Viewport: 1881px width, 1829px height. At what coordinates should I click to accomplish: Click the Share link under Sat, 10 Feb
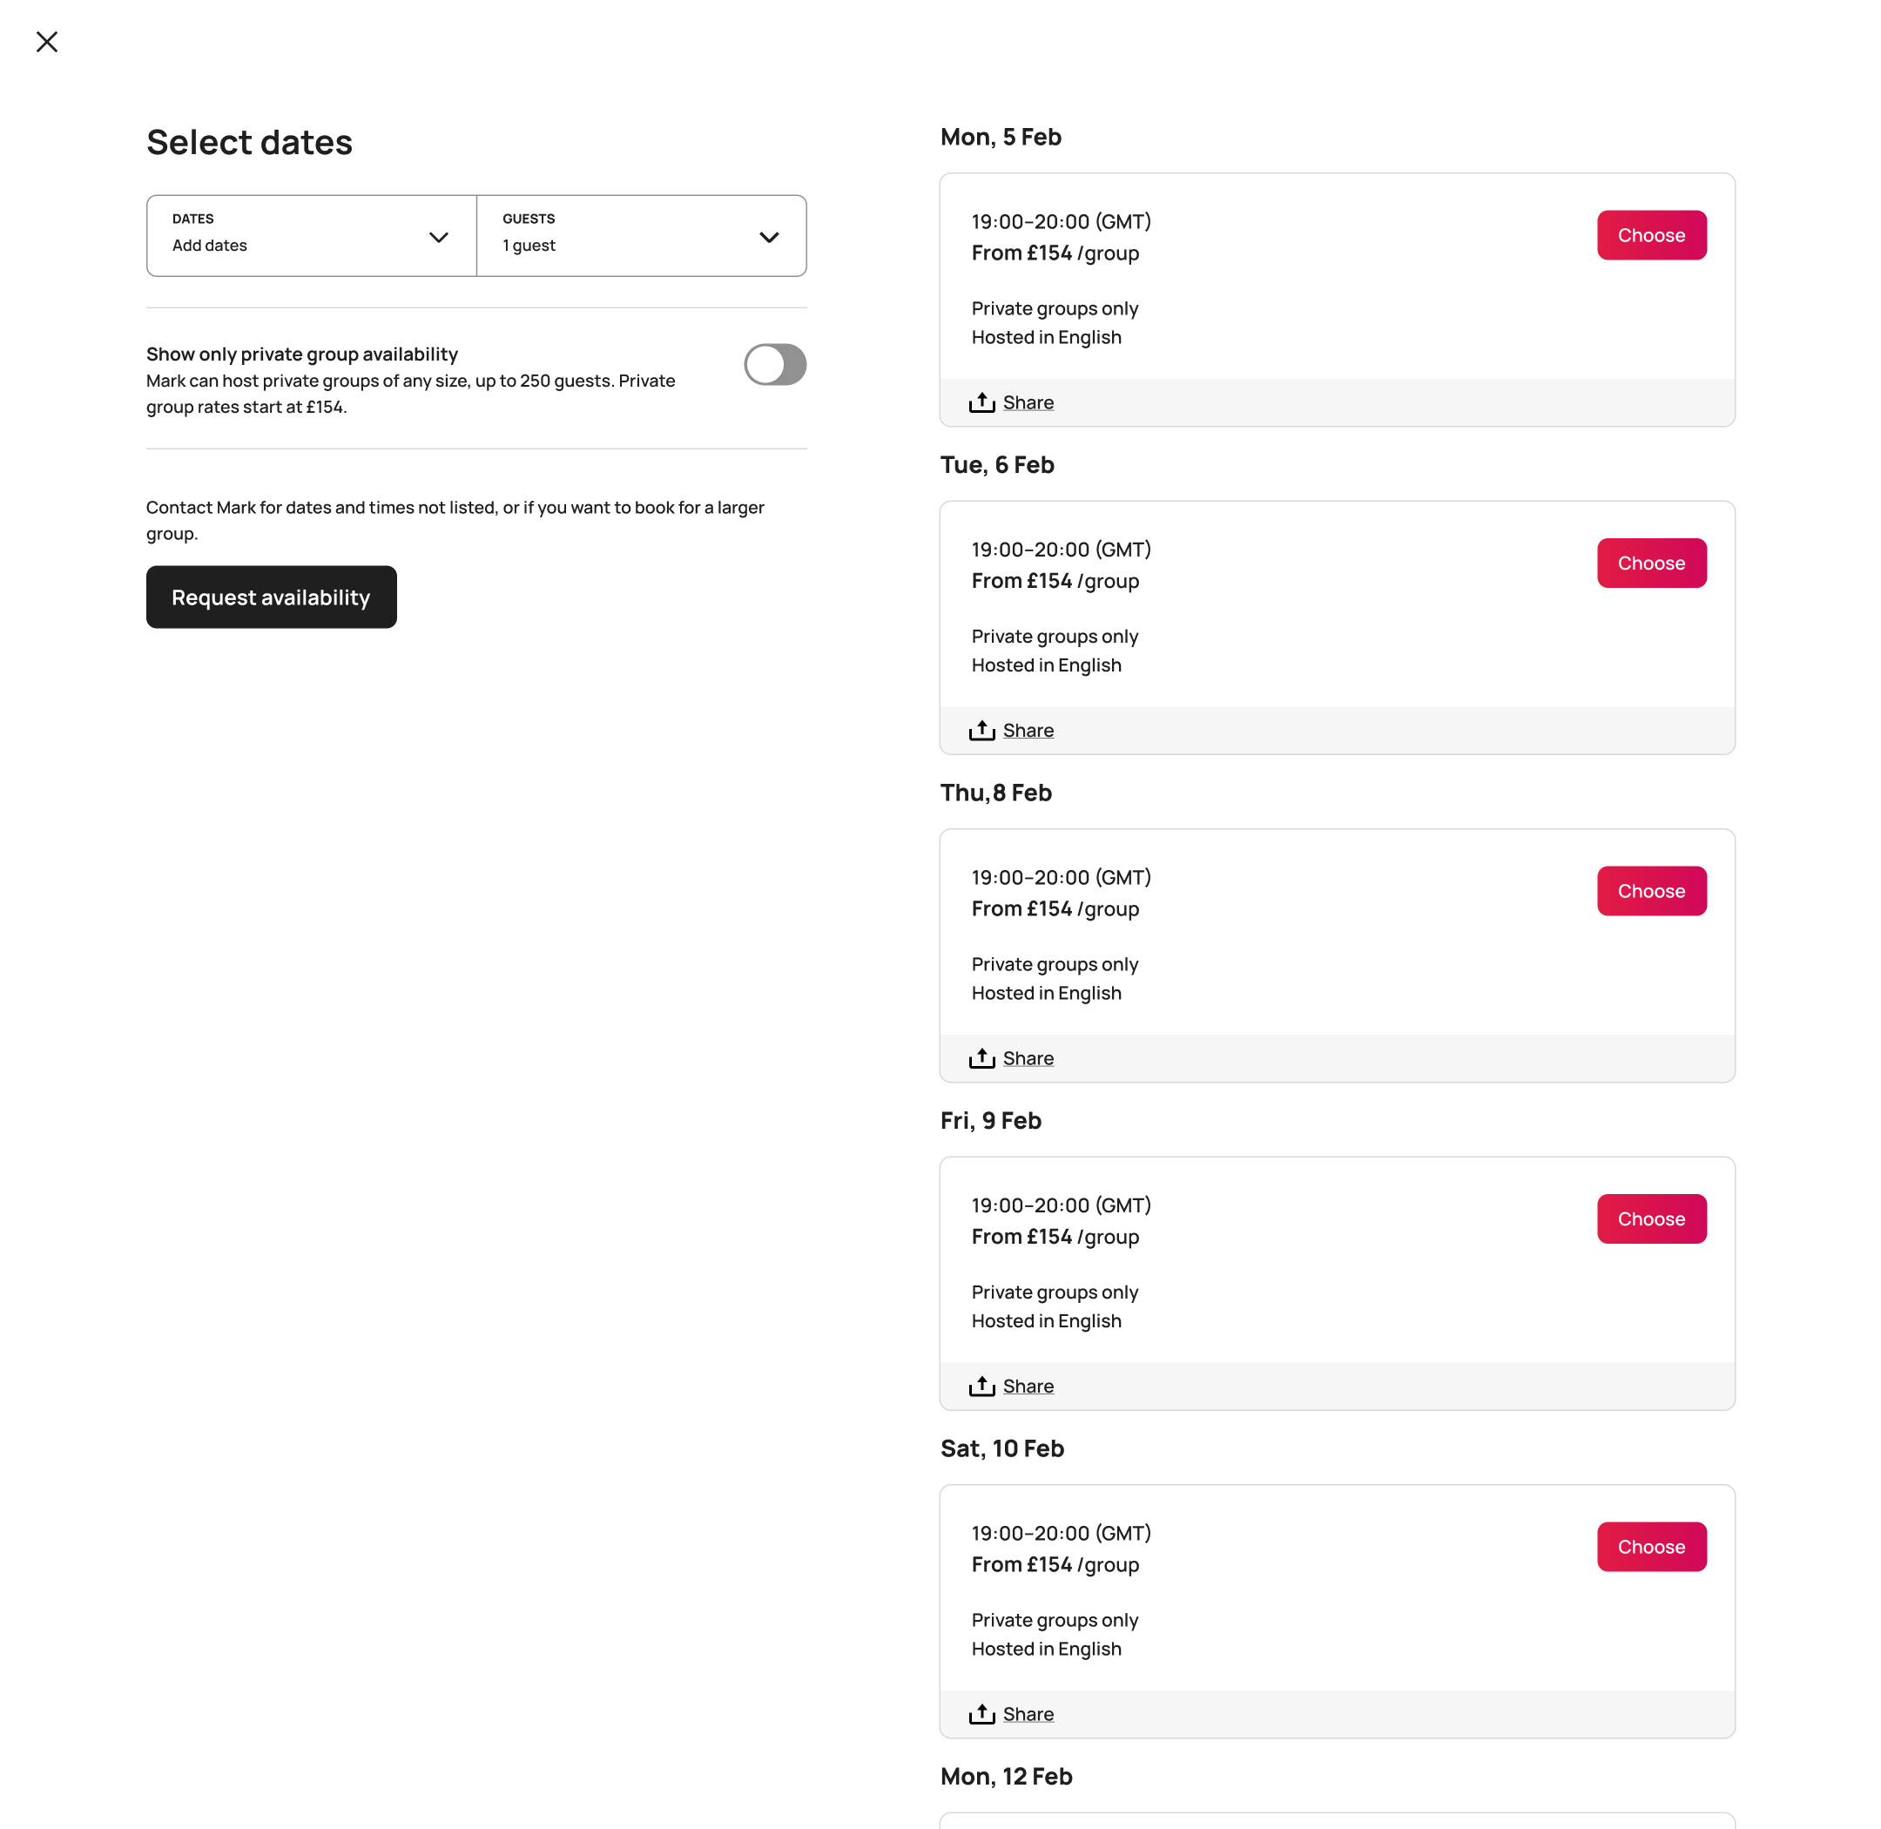coord(1028,1714)
